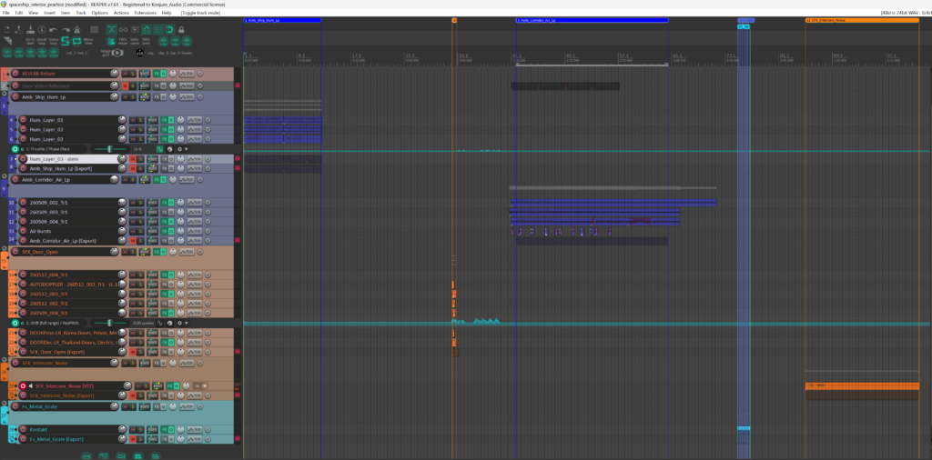The height and width of the screenshot is (460, 932).
Task: Click the waveform icon on Throttle / Phase Plant lane
Action: (x=159, y=149)
